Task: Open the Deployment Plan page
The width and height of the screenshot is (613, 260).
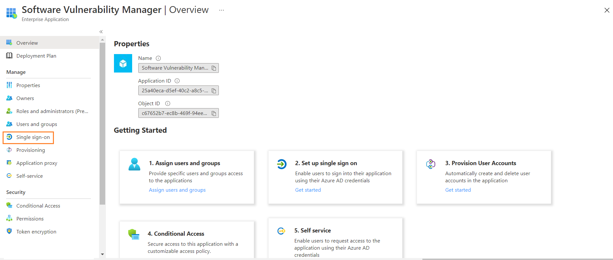Action: click(x=36, y=56)
